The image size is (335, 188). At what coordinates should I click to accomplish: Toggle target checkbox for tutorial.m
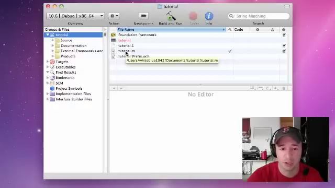284,51
